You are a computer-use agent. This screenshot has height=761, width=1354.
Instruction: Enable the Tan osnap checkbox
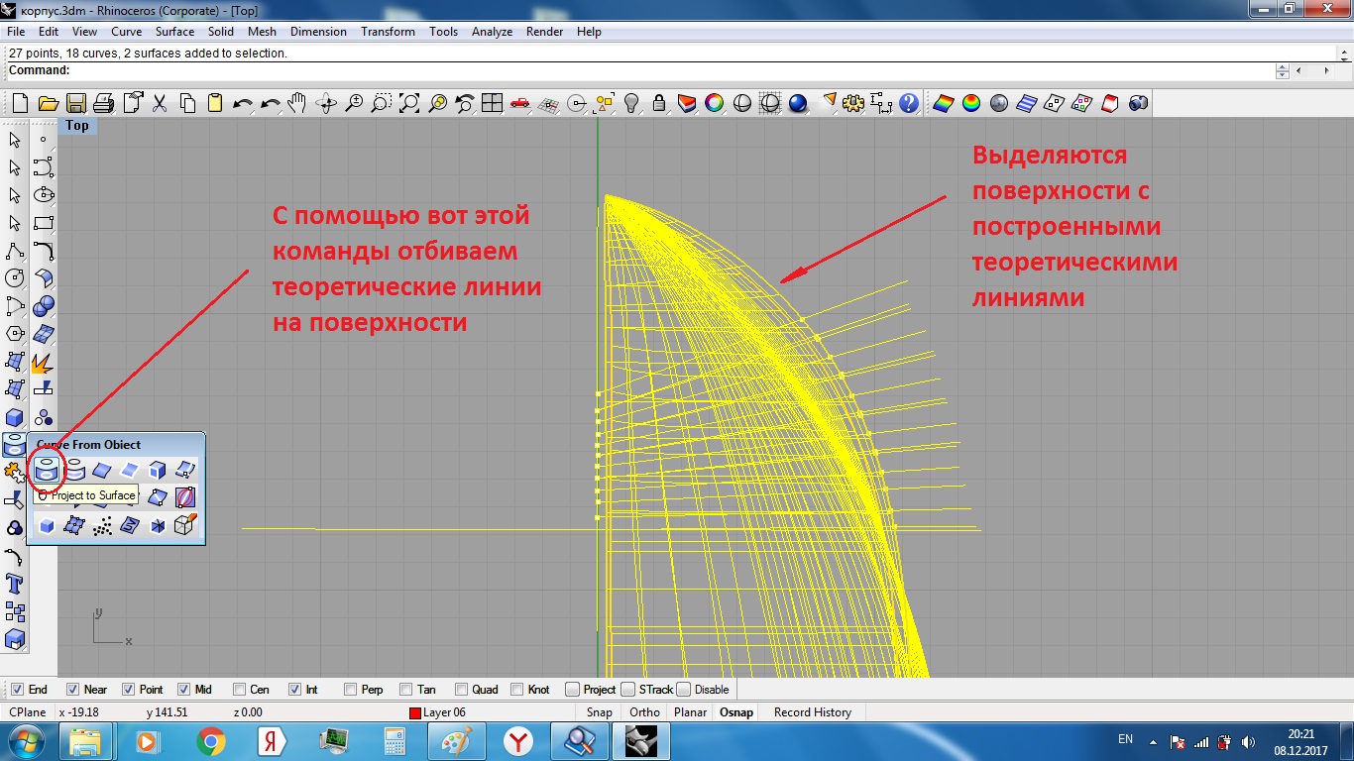pyautogui.click(x=406, y=690)
